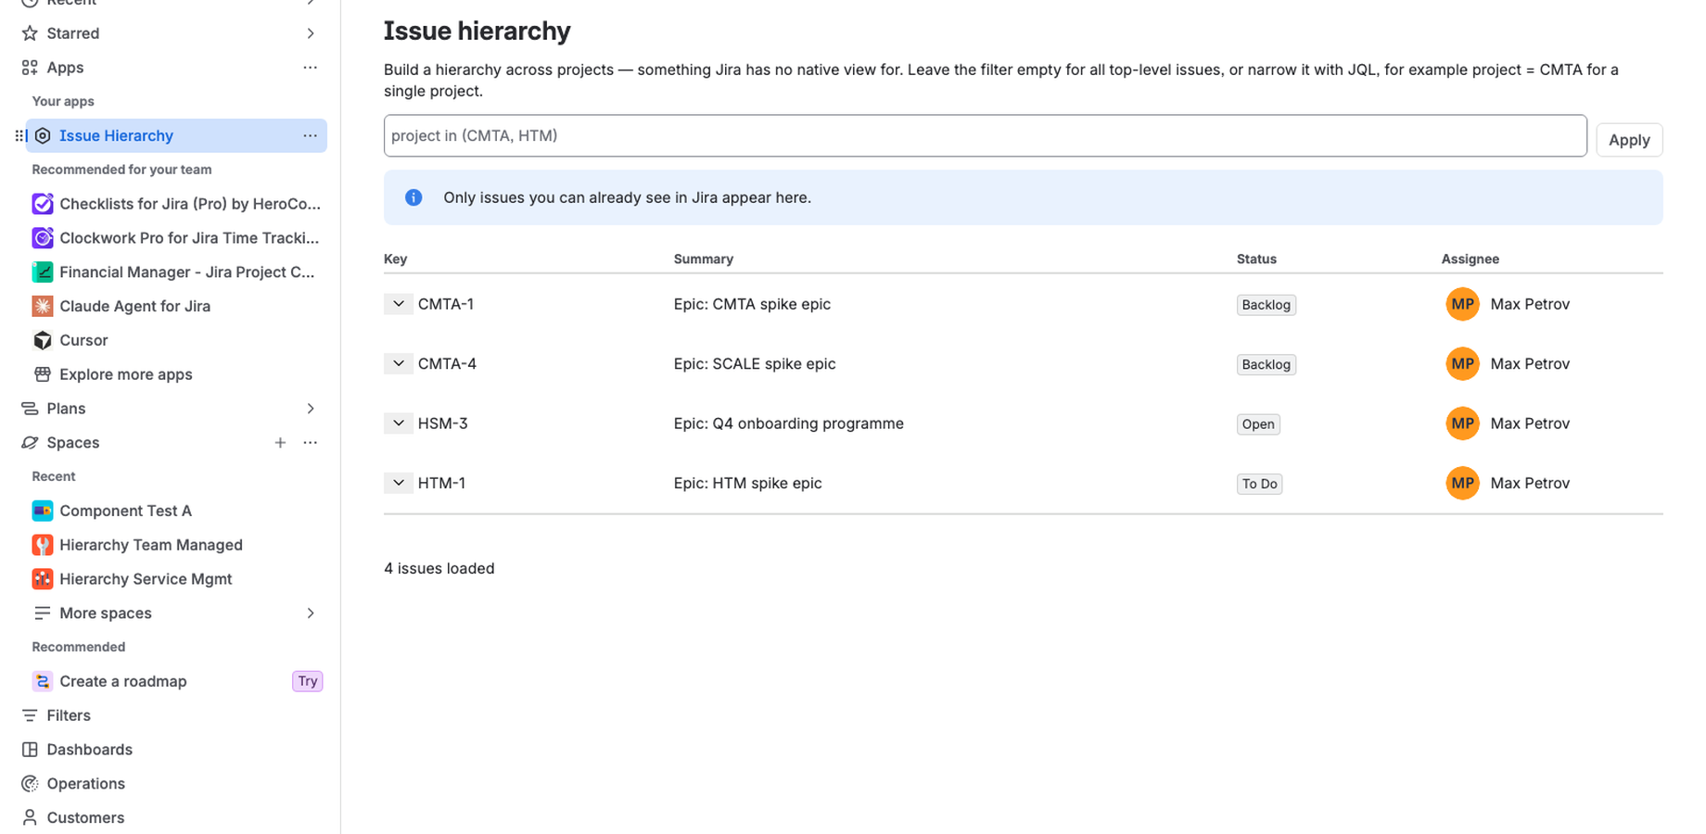Screen dimensions: 1706x834
Task: Click the Create a roadmap icon
Action: tap(43, 681)
